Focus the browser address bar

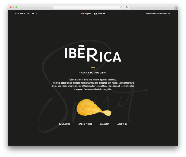[88, 7]
